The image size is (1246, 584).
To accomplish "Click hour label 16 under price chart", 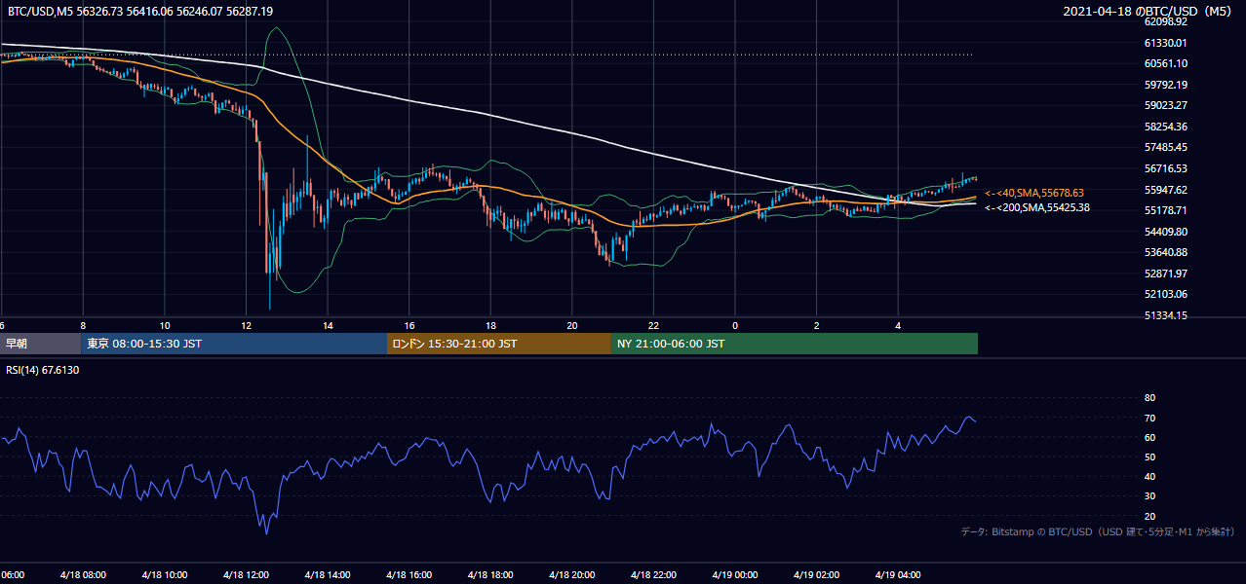I will point(409,326).
